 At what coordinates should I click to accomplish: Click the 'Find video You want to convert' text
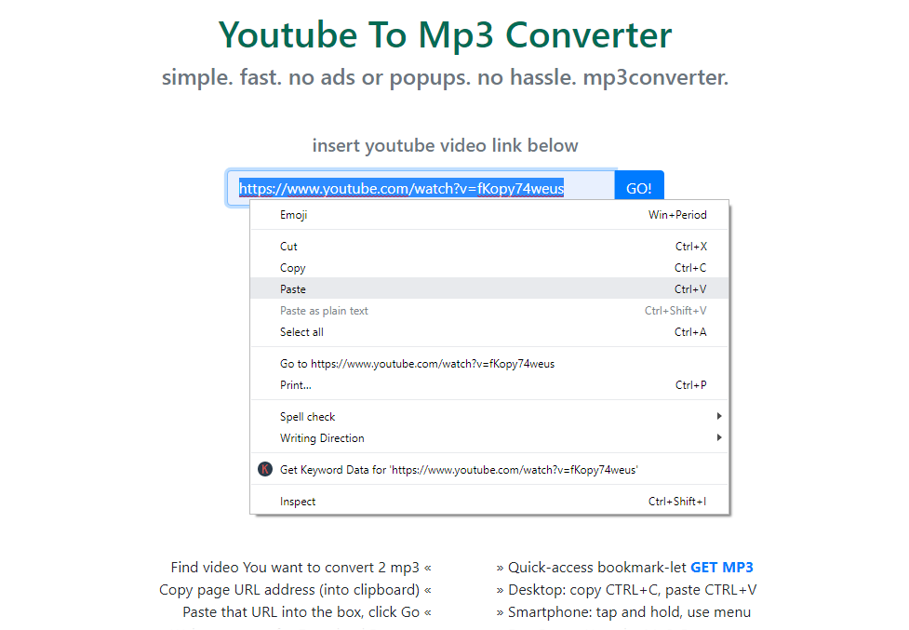[295, 567]
